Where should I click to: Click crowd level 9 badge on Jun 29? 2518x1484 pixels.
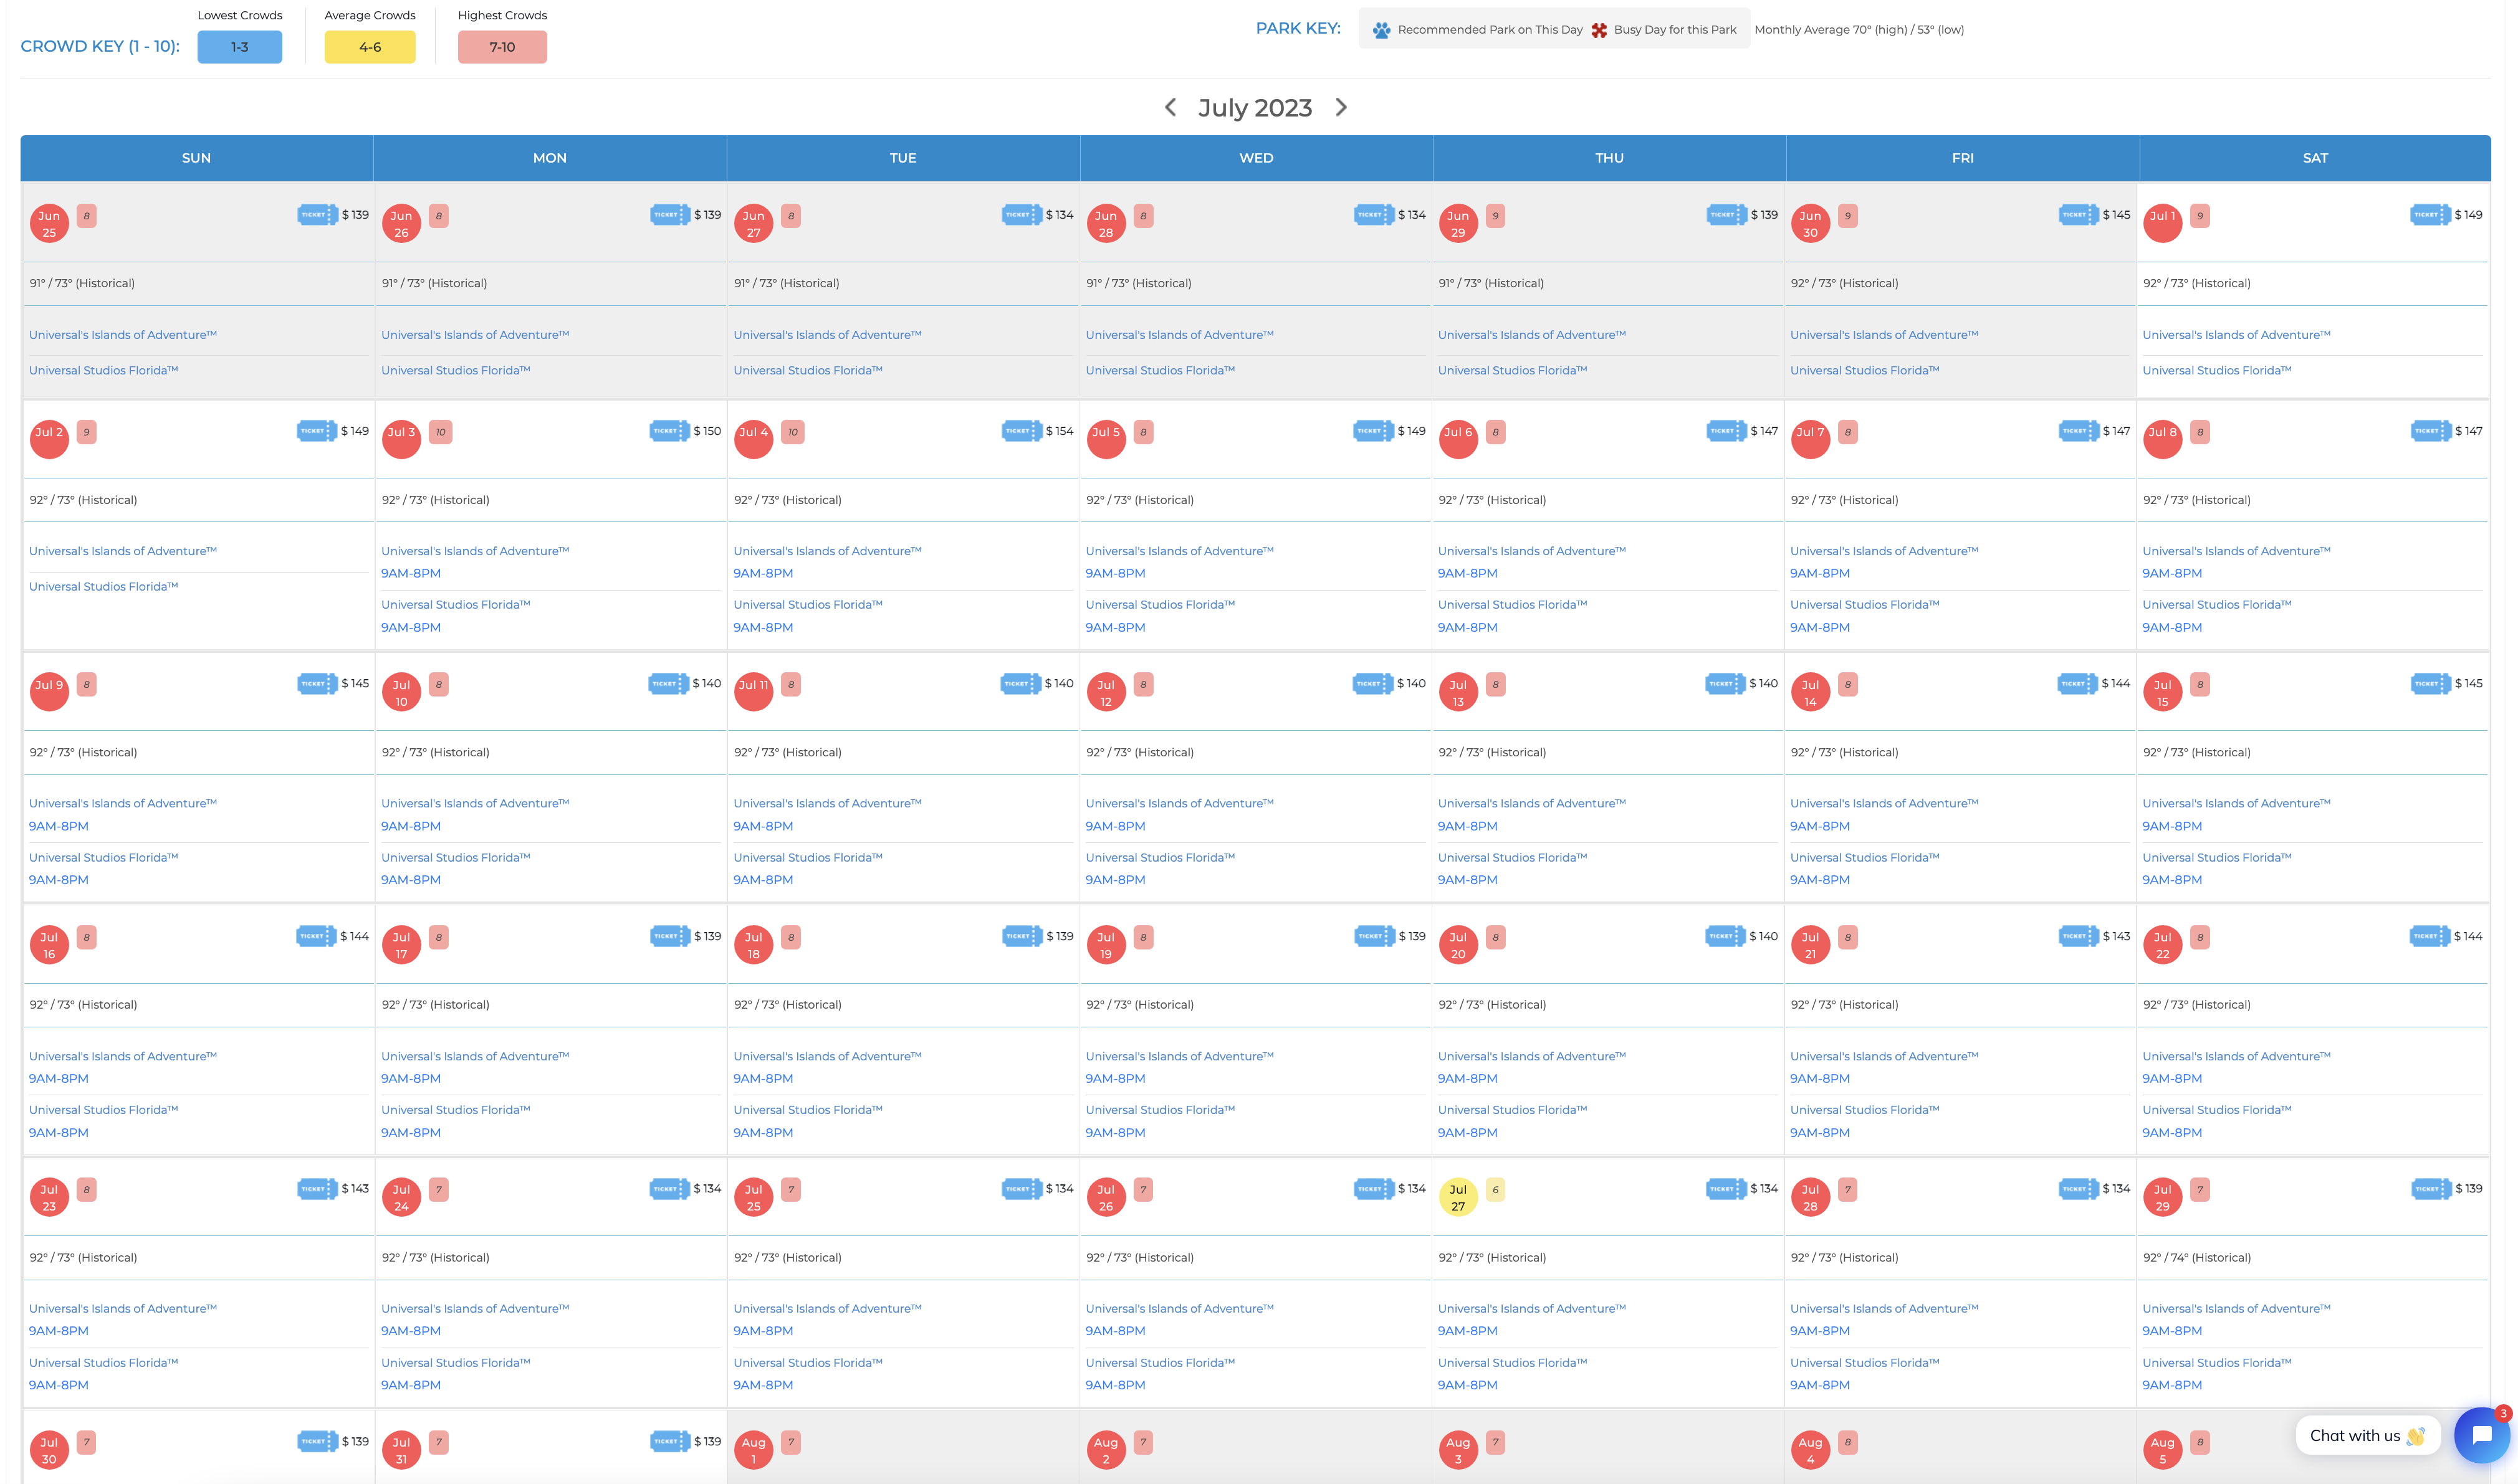tap(1495, 216)
